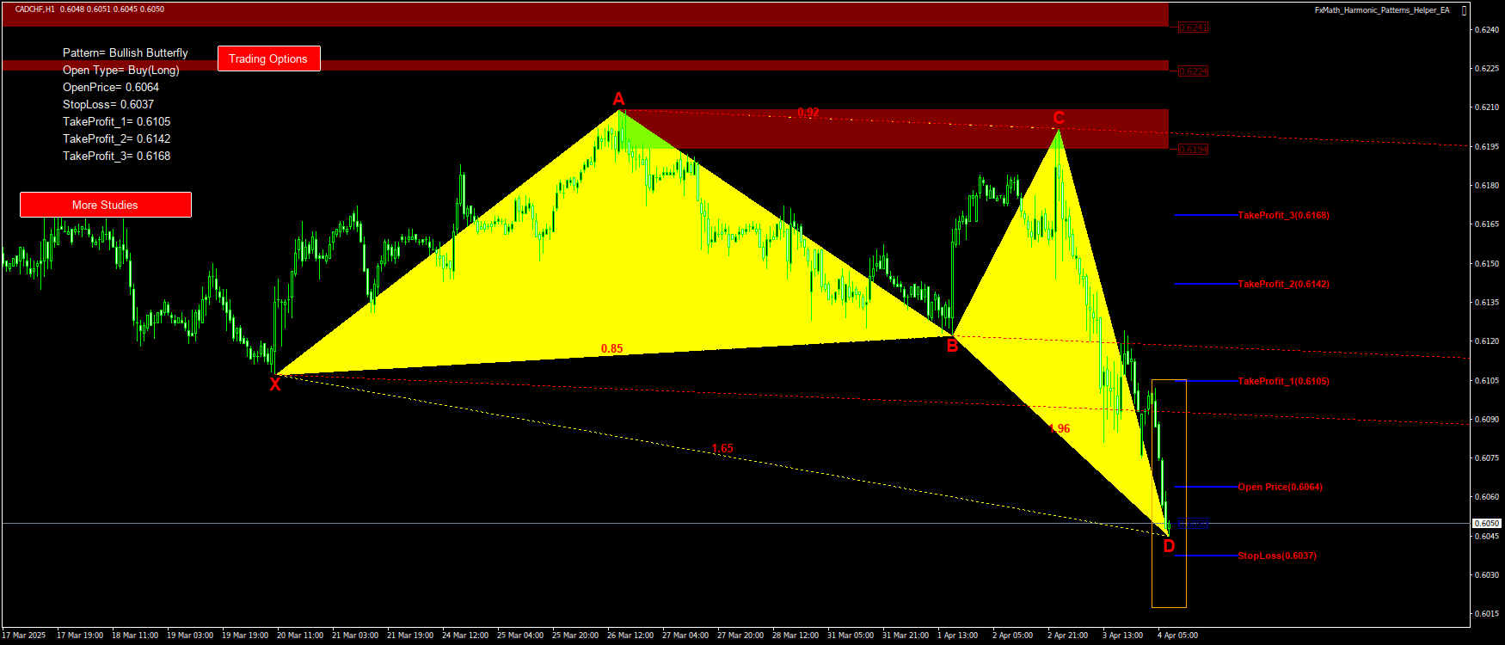Select pattern point label B
Image resolution: width=1505 pixels, height=645 pixels.
pyautogui.click(x=952, y=347)
